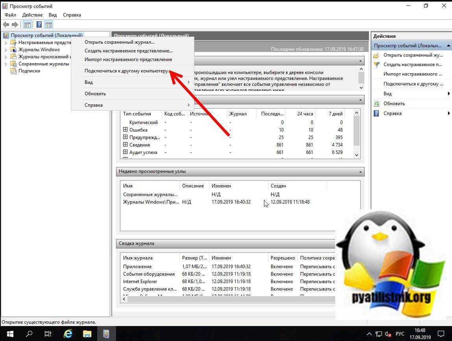Image resolution: width=452 pixels, height=341 pixels.
Task: Click Refresh icon in Actions pane
Action: 377,104
